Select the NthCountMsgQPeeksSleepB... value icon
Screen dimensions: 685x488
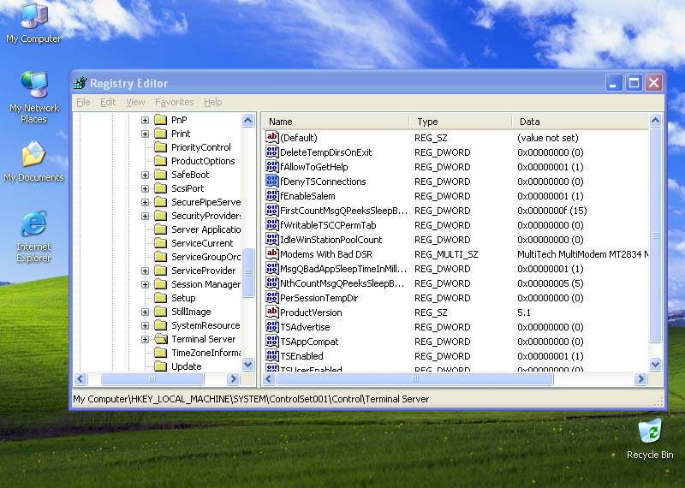pyautogui.click(x=271, y=283)
